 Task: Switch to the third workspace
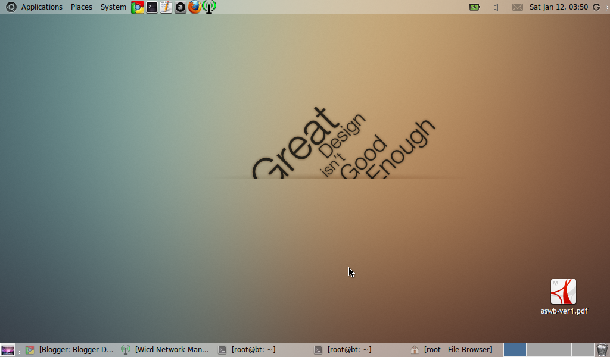point(560,350)
